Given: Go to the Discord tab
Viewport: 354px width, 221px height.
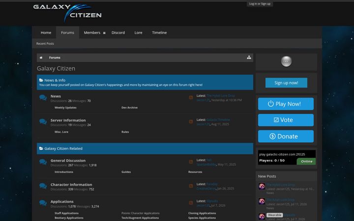Looking at the screenshot, I should click(x=118, y=32).
